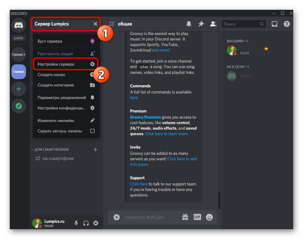The image size is (303, 239).
Task: Add a server with the plus icon
Action: 19,89
